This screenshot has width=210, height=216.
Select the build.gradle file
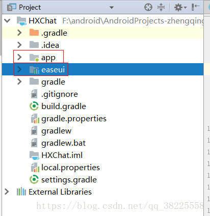coord(64,106)
